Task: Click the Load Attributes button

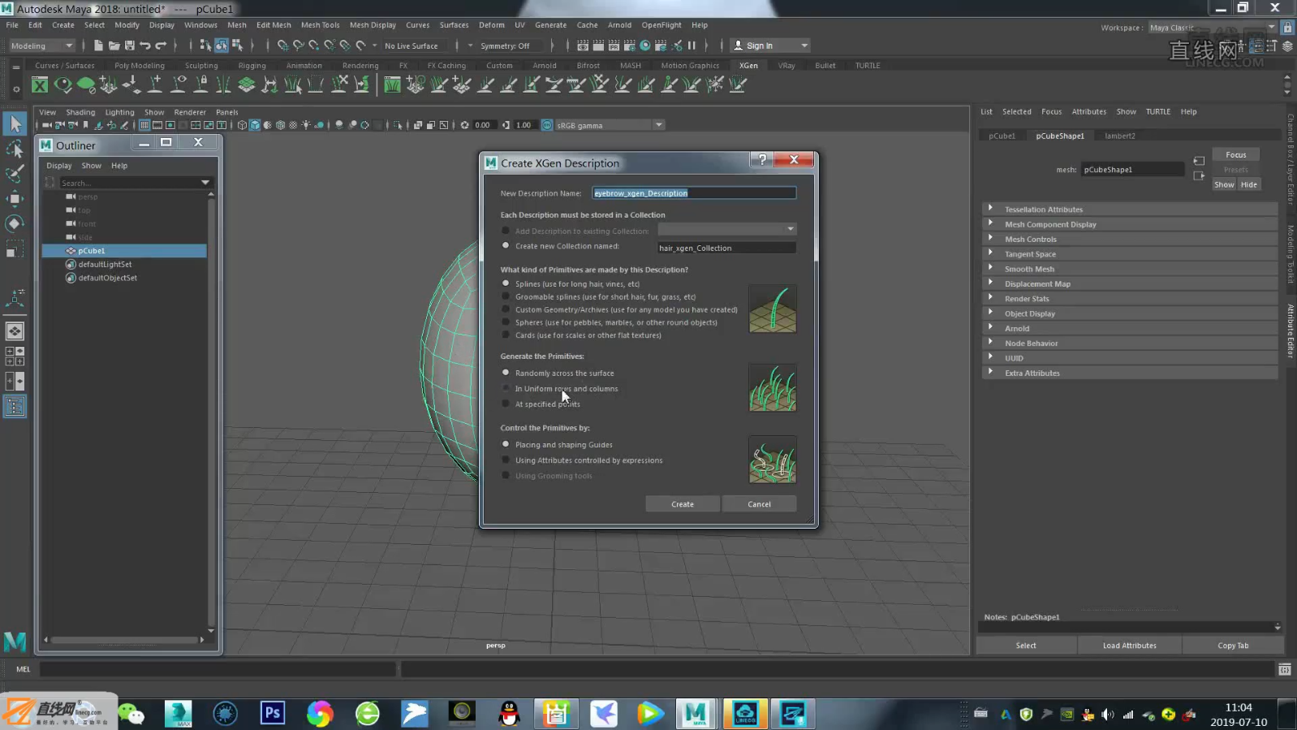Action: pyautogui.click(x=1129, y=646)
